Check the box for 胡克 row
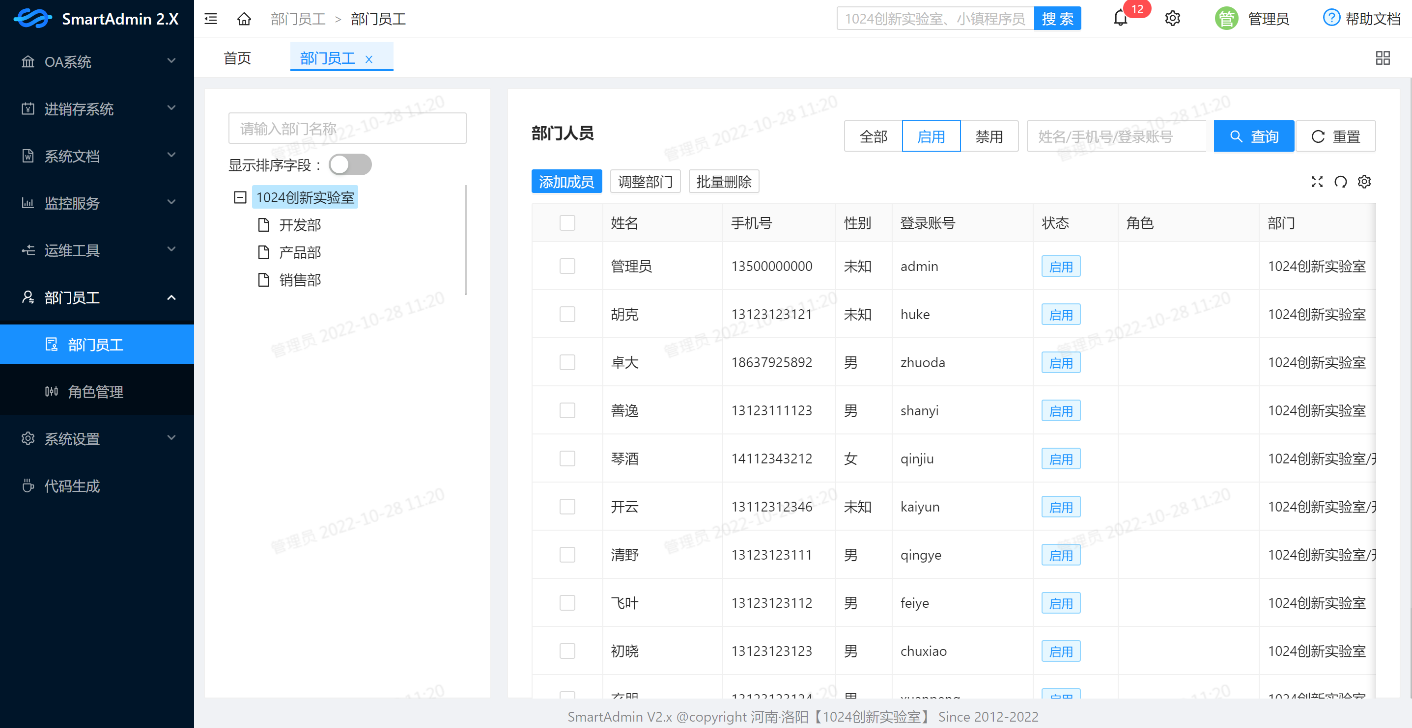Viewport: 1412px width, 728px height. [x=567, y=315]
